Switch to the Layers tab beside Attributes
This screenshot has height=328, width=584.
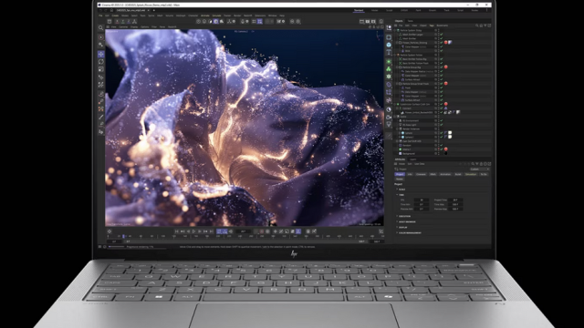pos(412,159)
